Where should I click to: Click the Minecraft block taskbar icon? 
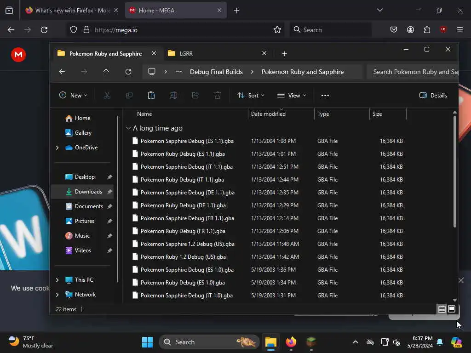[311, 342]
